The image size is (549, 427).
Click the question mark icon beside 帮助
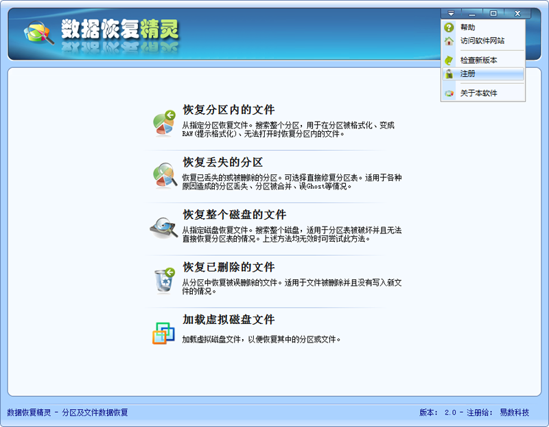(447, 29)
